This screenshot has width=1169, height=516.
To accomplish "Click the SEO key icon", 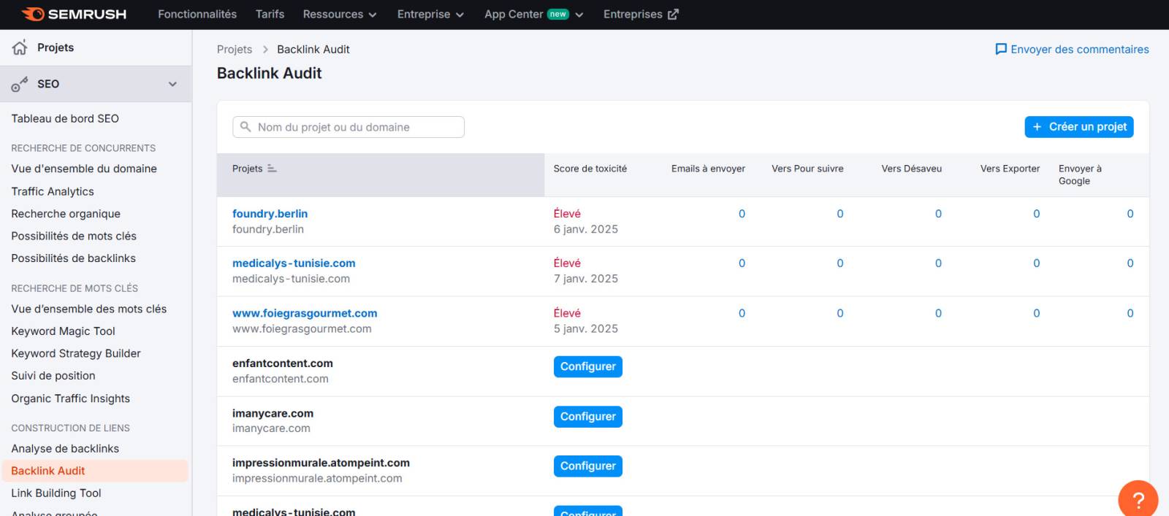I will (20, 84).
